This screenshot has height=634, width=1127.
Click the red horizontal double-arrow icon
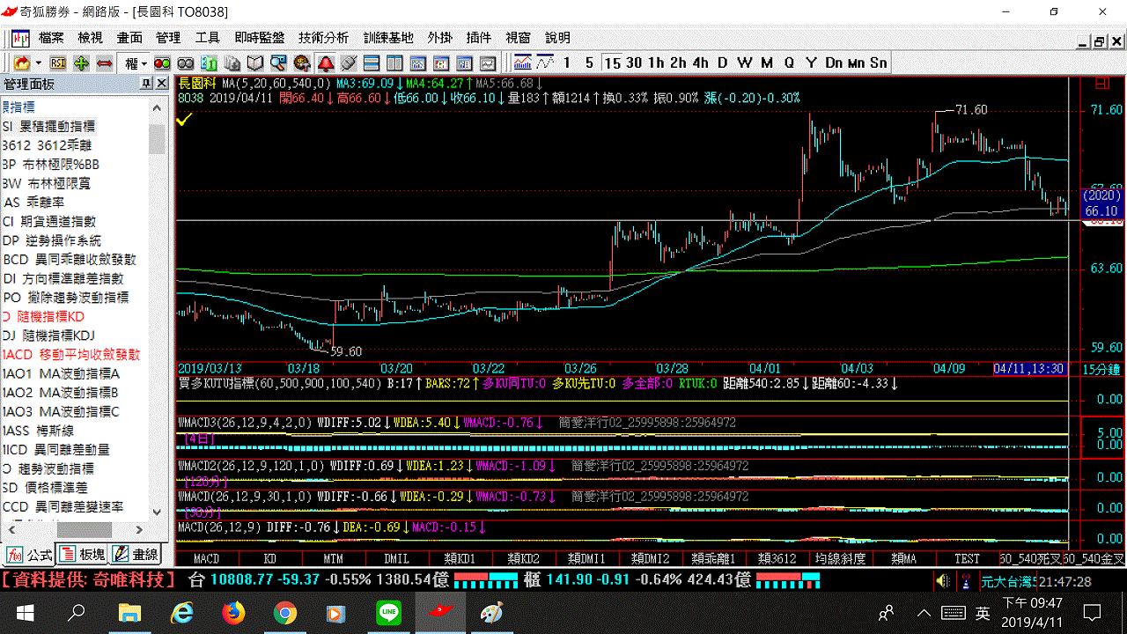[x=104, y=63]
